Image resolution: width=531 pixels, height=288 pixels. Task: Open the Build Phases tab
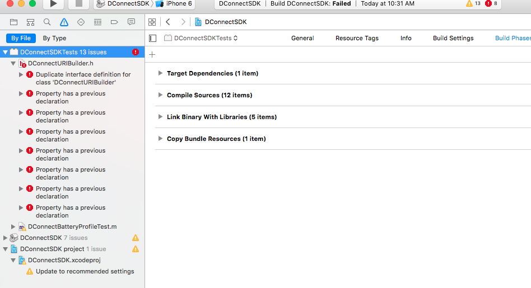(x=513, y=38)
